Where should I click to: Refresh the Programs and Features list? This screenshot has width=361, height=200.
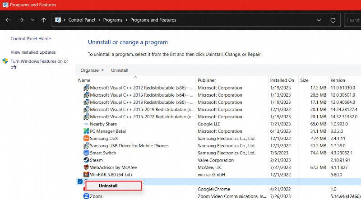(x=333, y=20)
